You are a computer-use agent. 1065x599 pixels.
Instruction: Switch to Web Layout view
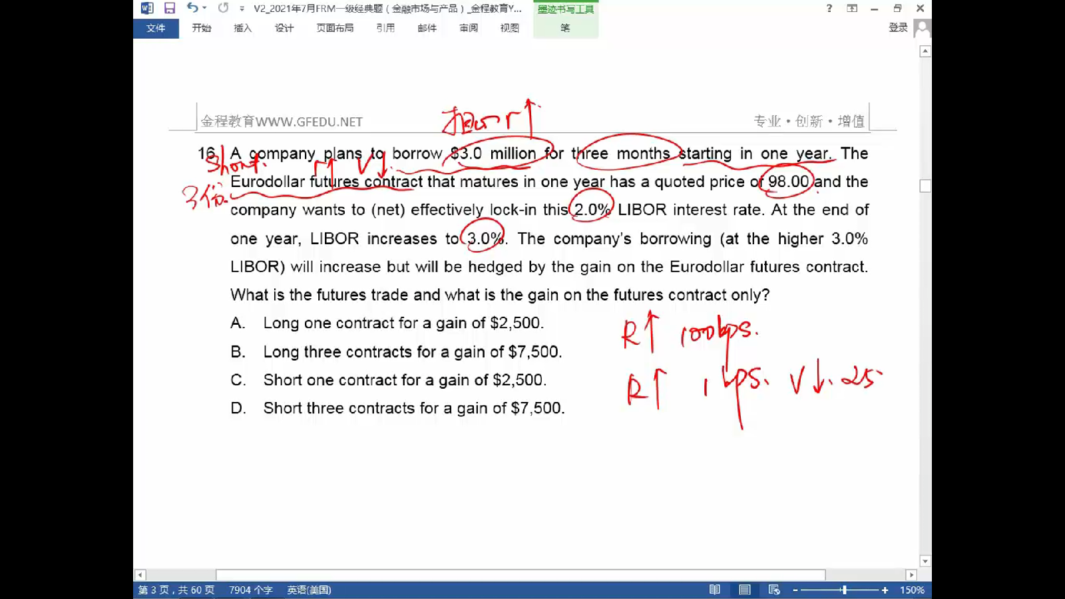tap(774, 590)
